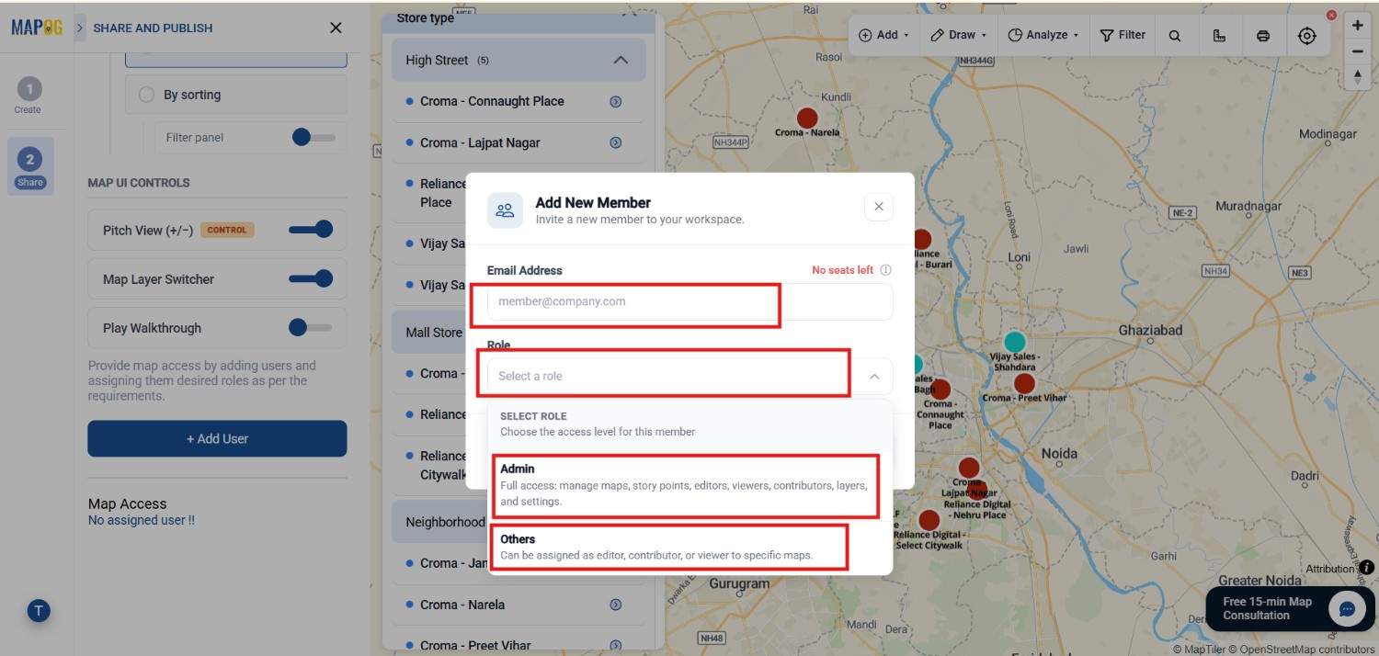This screenshot has height=656, width=1379.
Task: Click the map search magnifier icon
Action: 1175,36
